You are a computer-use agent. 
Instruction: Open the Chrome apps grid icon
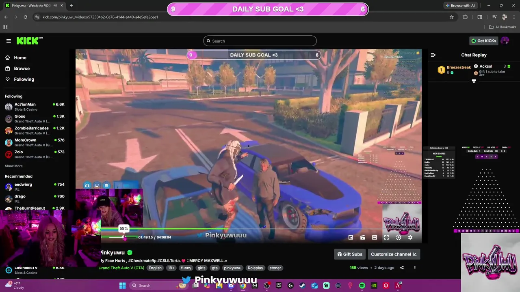click(5, 27)
